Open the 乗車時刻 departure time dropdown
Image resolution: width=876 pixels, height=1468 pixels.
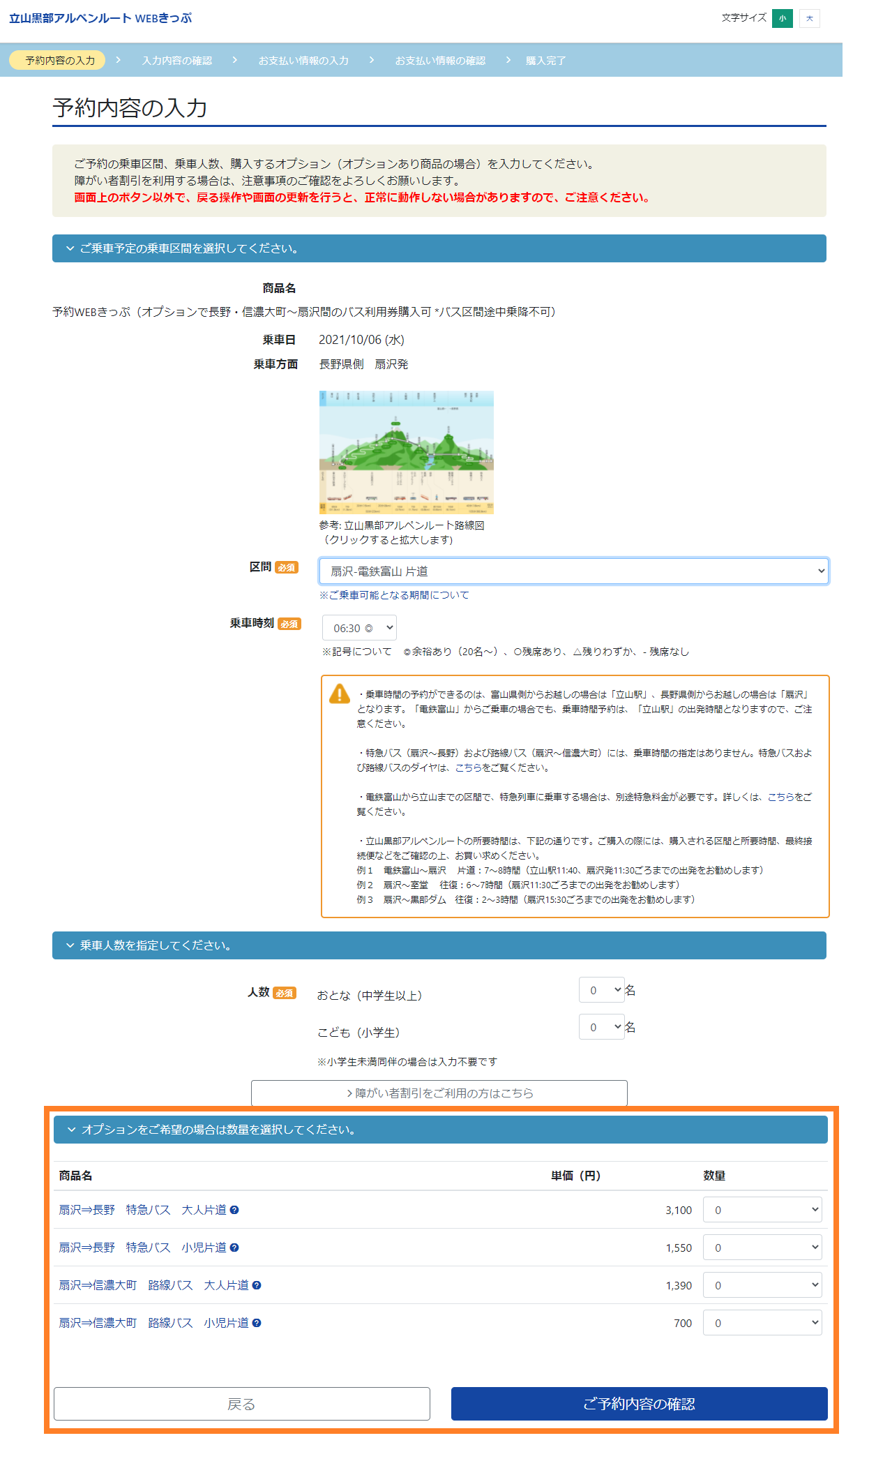click(x=359, y=628)
